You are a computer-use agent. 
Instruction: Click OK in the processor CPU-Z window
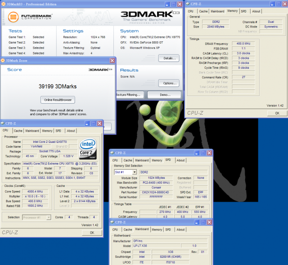pyautogui.click(x=92, y=233)
